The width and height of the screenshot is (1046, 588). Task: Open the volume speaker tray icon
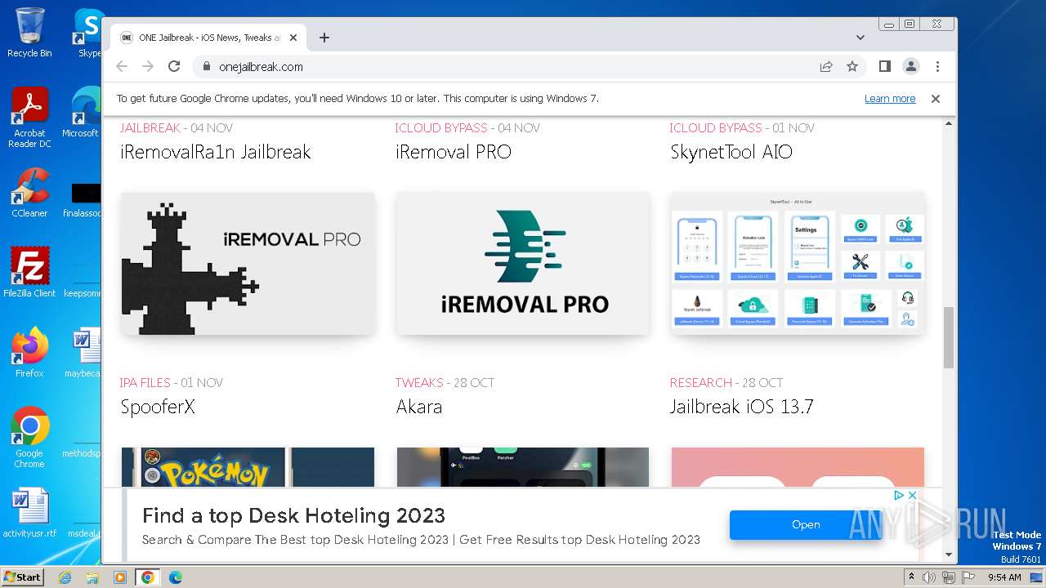coord(930,577)
